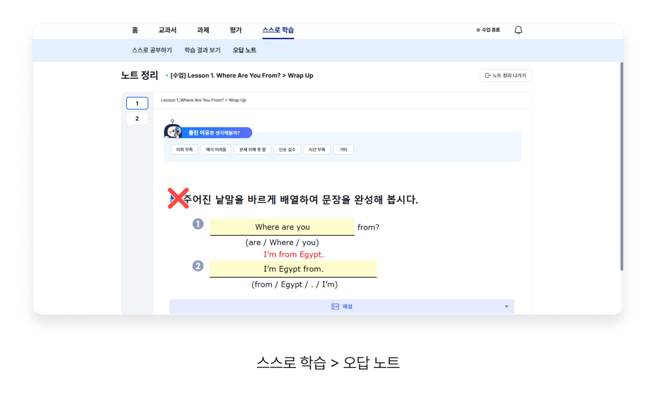Click the notification bell icon
Viewport: 656px width, 398px height.
[x=518, y=30]
